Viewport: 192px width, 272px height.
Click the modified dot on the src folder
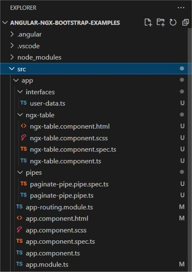pos(182,69)
